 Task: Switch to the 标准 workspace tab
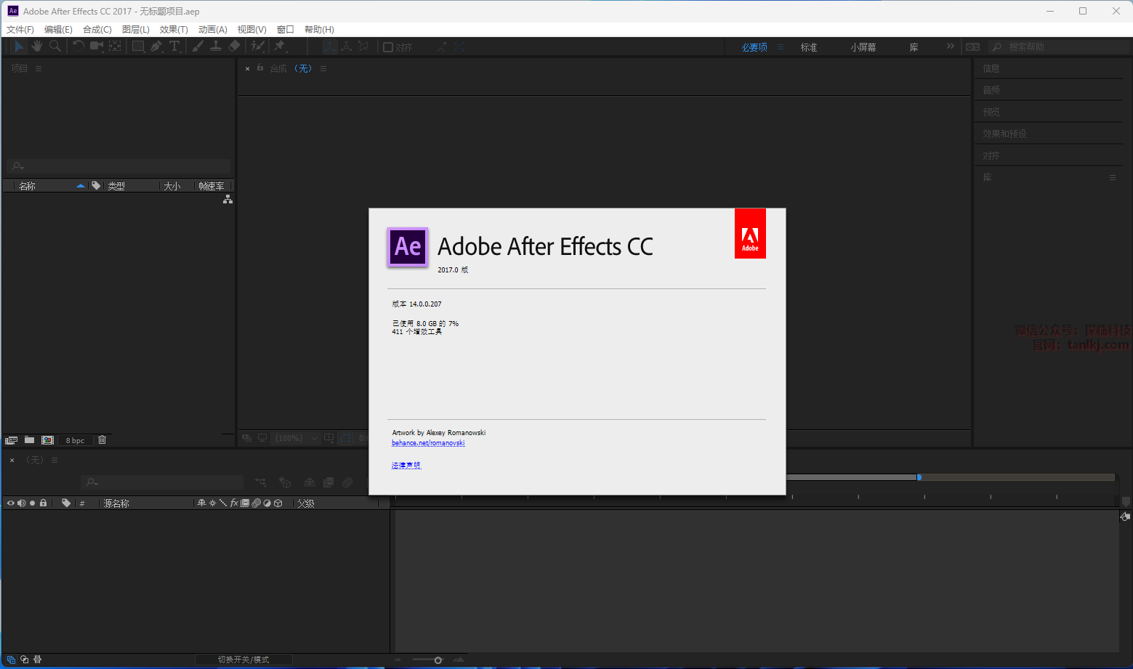(x=809, y=47)
